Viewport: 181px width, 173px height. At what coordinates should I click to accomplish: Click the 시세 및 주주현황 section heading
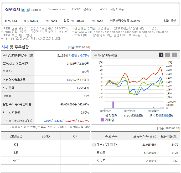click(x=15, y=47)
